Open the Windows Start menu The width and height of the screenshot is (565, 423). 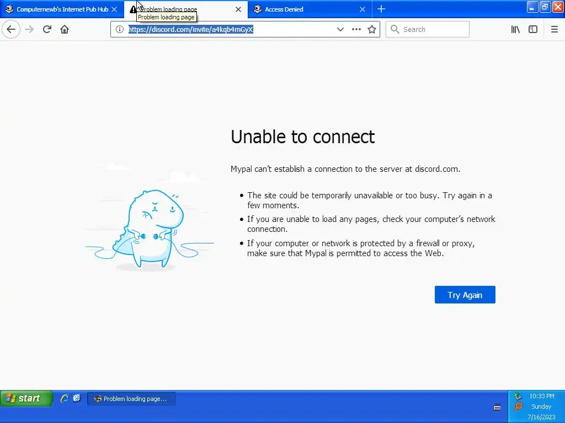(26, 398)
